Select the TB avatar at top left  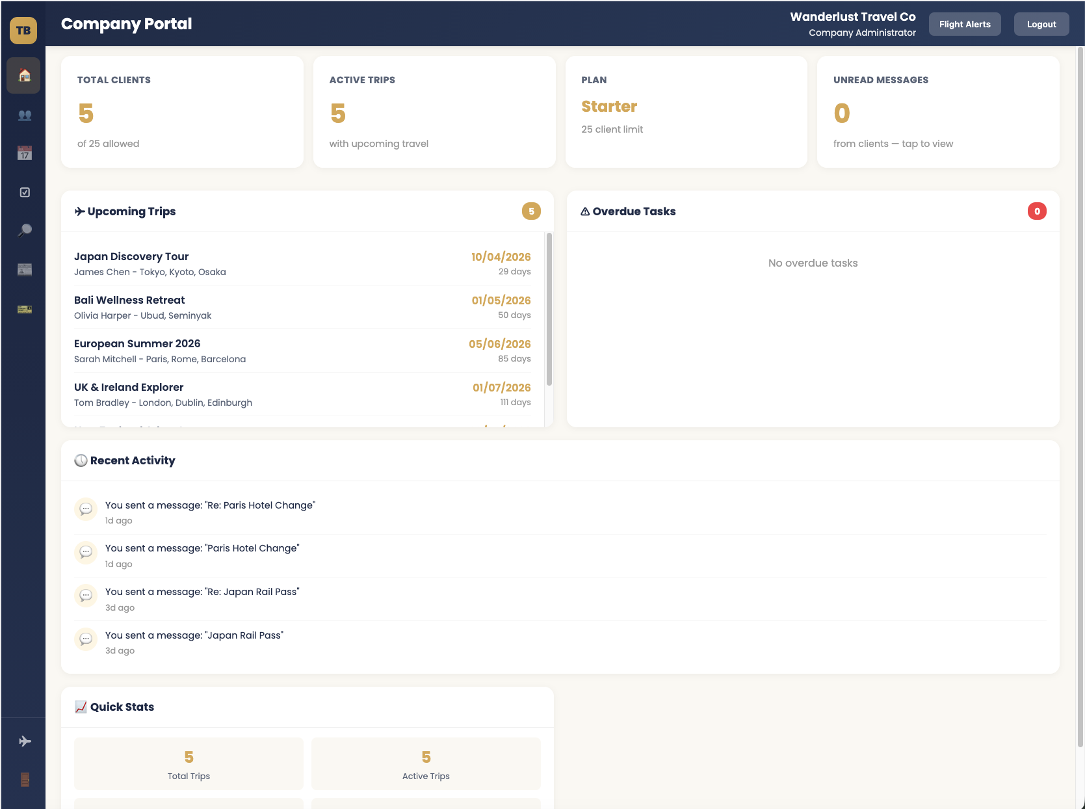[23, 31]
